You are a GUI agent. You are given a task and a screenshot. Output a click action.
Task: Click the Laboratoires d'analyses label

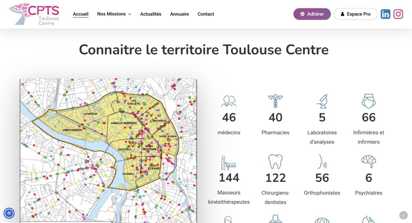pyautogui.click(x=322, y=137)
